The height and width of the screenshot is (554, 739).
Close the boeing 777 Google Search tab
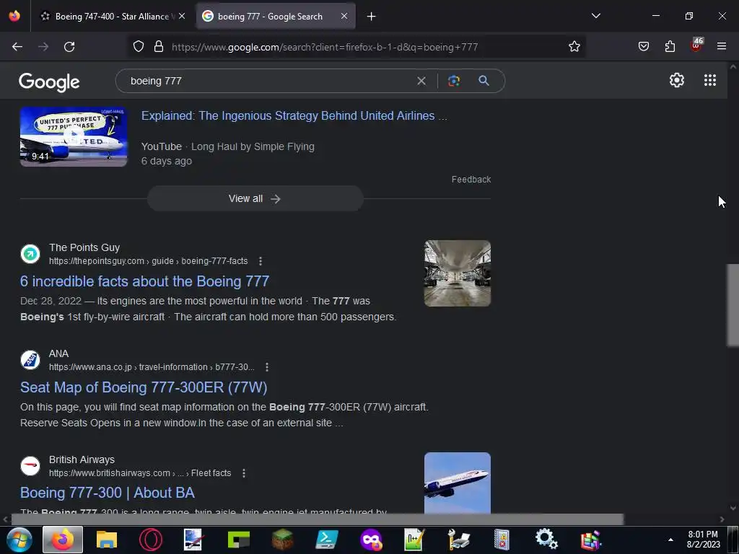click(344, 16)
